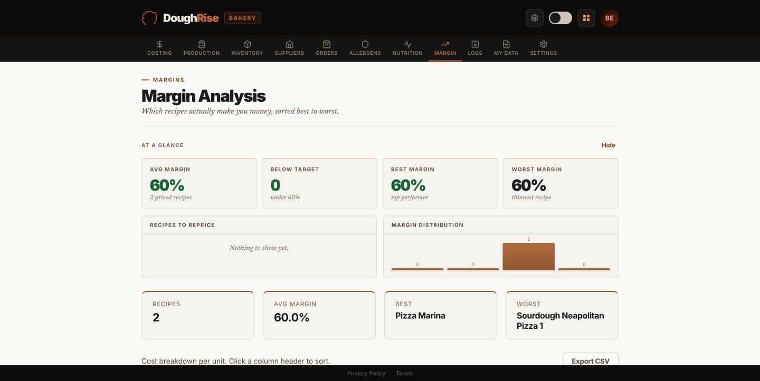Select the Best Margin card
This screenshot has width=760, height=381.
click(x=440, y=183)
